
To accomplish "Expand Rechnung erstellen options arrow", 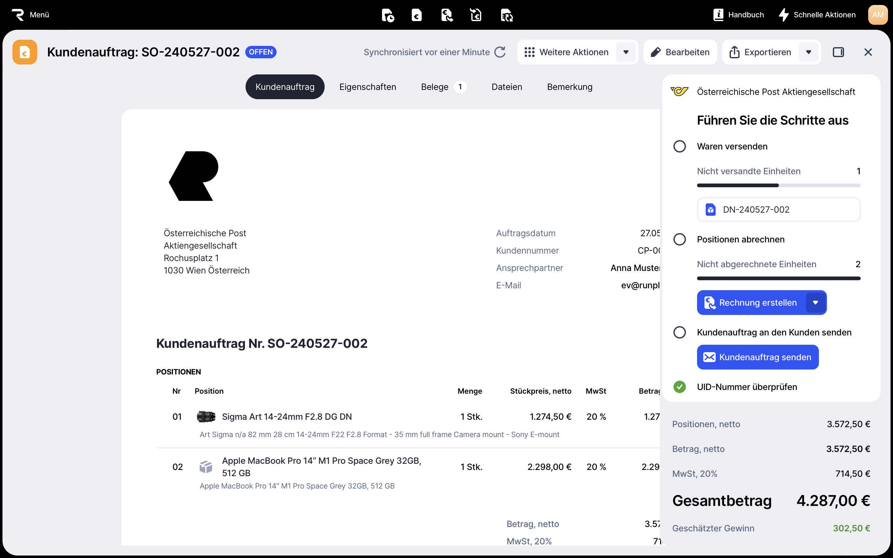I will coord(815,303).
